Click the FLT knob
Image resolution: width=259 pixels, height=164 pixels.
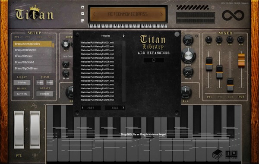pyautogui.click(x=186, y=92)
